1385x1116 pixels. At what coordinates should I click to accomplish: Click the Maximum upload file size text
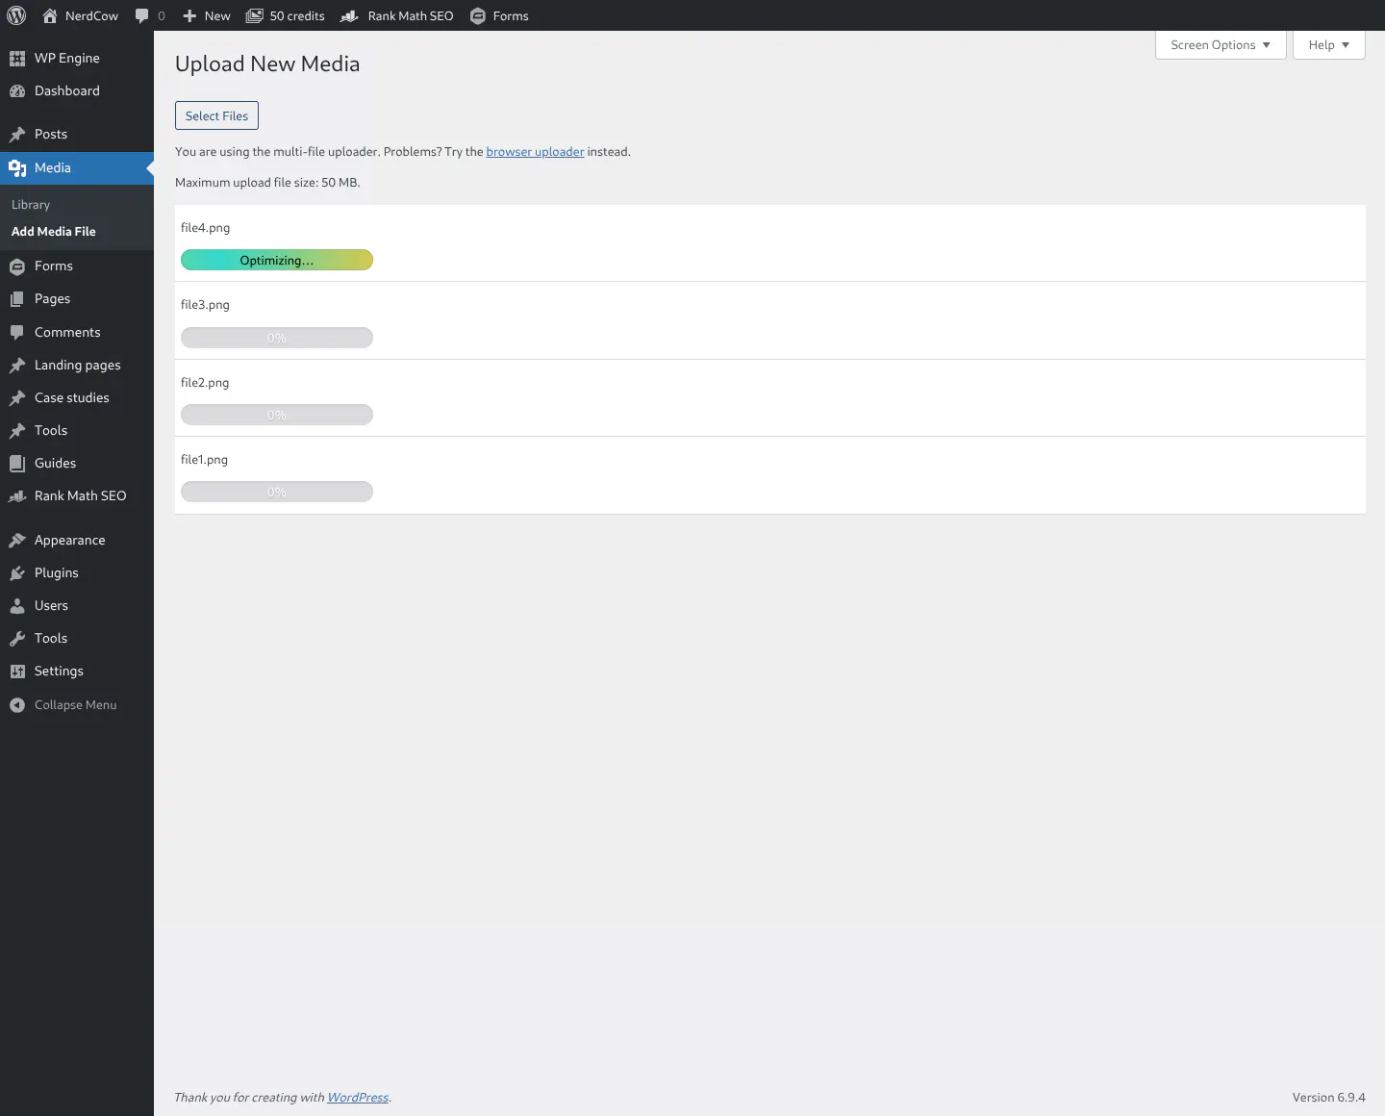(267, 183)
